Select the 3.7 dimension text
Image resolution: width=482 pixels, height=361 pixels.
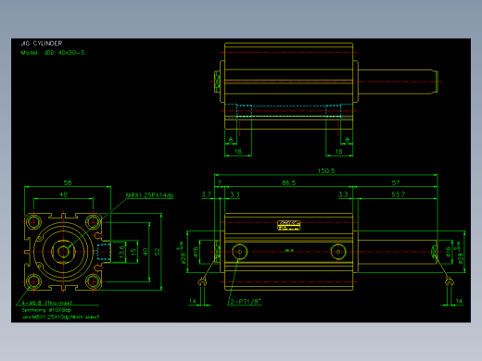tap(206, 194)
